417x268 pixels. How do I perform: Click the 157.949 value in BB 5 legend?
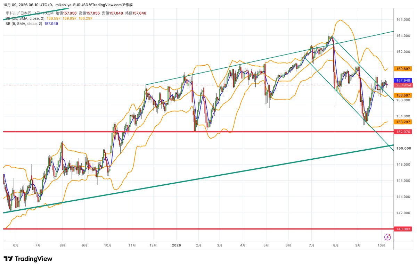[51, 23]
